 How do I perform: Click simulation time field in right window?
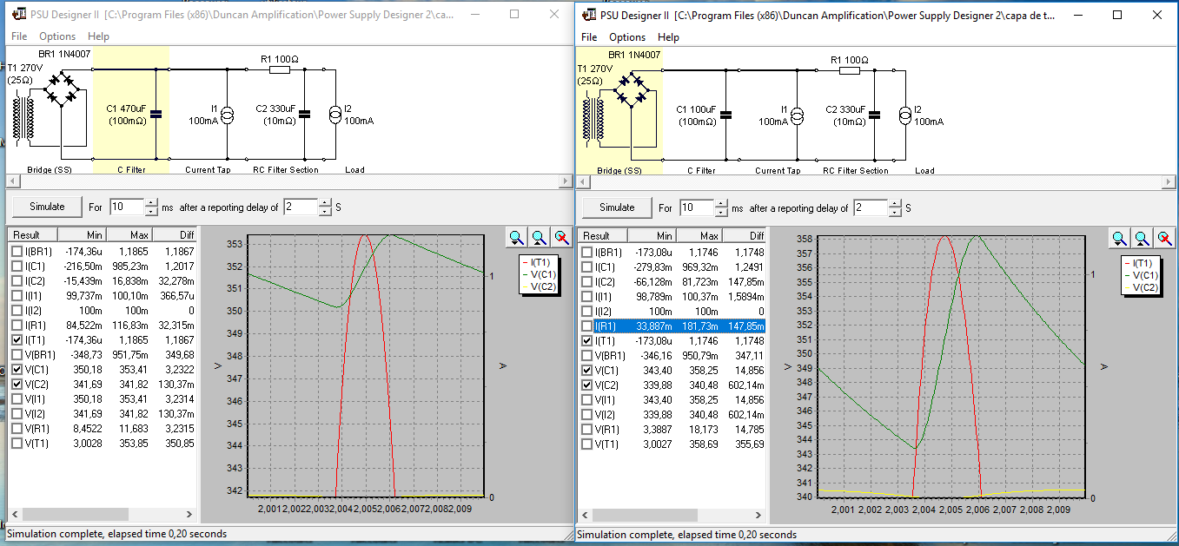698,208
